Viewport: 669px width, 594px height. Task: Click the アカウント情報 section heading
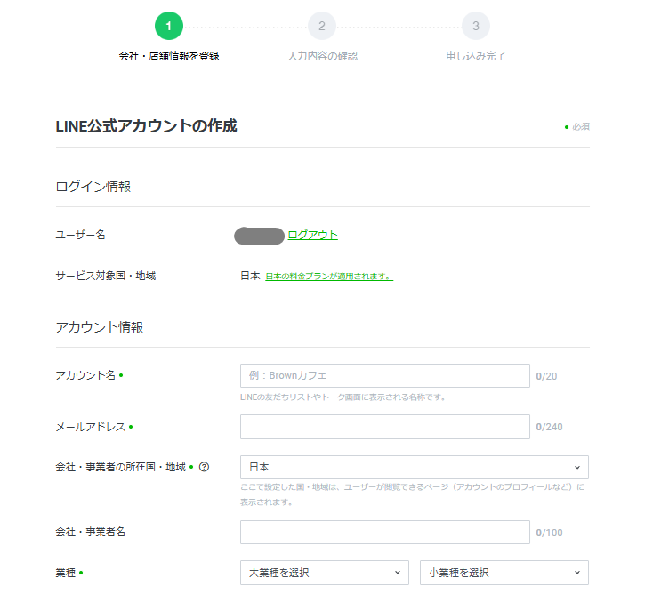[x=100, y=327]
